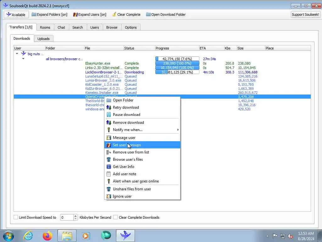Viewport: 322px width, 242px height.
Task: Open Windows Explorer from the taskbar
Action: pyautogui.click(x=67, y=236)
